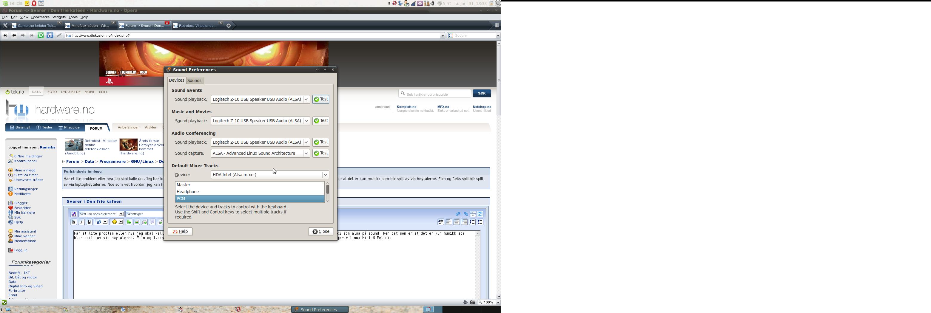
Task: Insert image using the editor image icon
Action: click(137, 222)
